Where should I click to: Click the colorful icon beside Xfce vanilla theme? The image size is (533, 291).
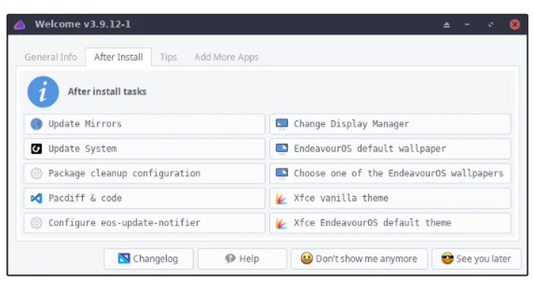coord(281,198)
